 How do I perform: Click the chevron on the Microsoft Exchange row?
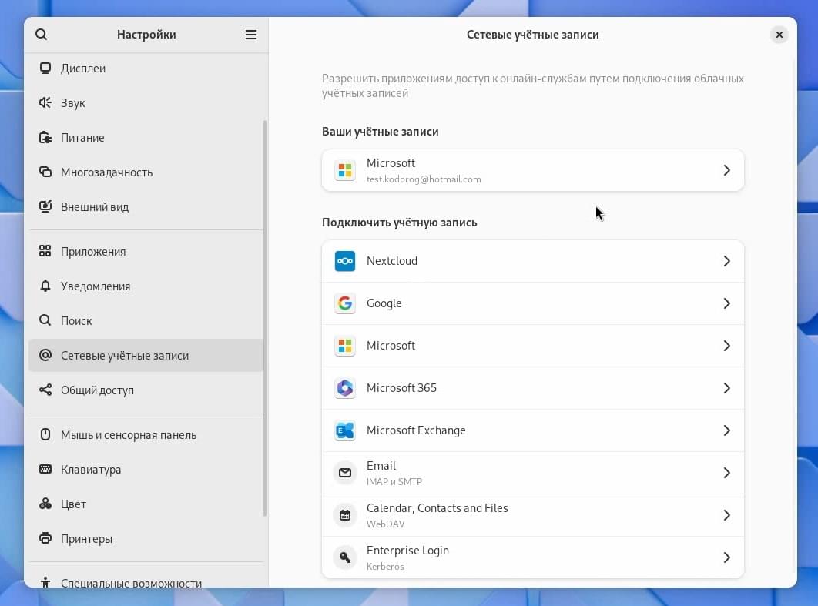coord(726,430)
